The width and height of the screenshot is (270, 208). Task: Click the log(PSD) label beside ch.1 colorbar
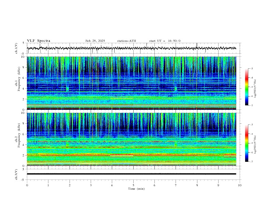click(x=255, y=89)
